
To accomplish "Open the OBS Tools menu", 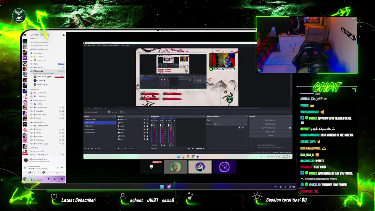I will point(122,46).
